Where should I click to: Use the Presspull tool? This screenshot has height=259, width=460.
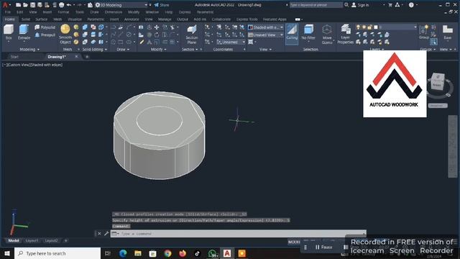pyautogui.click(x=45, y=35)
